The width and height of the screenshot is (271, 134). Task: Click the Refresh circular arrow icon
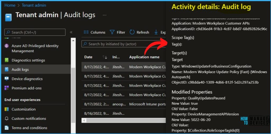point(132,32)
